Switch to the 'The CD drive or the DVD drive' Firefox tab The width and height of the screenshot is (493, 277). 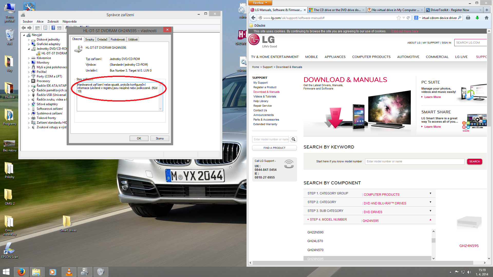[x=336, y=10]
